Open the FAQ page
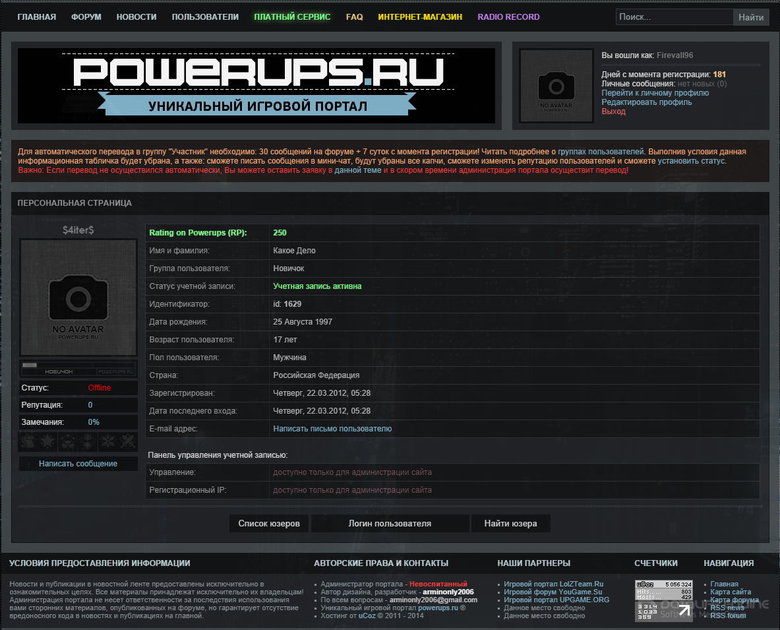The width and height of the screenshot is (780, 630). [x=354, y=17]
